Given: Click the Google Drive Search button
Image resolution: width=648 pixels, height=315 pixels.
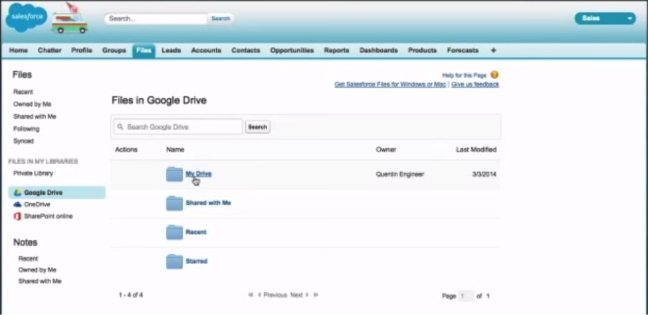Looking at the screenshot, I should pyautogui.click(x=258, y=127).
